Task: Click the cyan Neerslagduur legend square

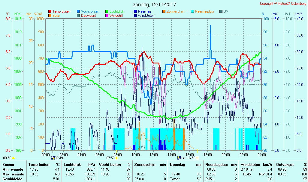Action: [192, 12]
